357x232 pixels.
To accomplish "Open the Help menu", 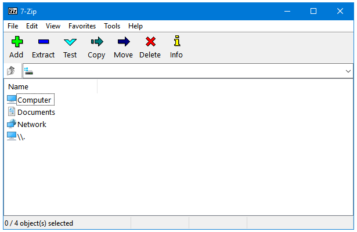I will click(135, 26).
